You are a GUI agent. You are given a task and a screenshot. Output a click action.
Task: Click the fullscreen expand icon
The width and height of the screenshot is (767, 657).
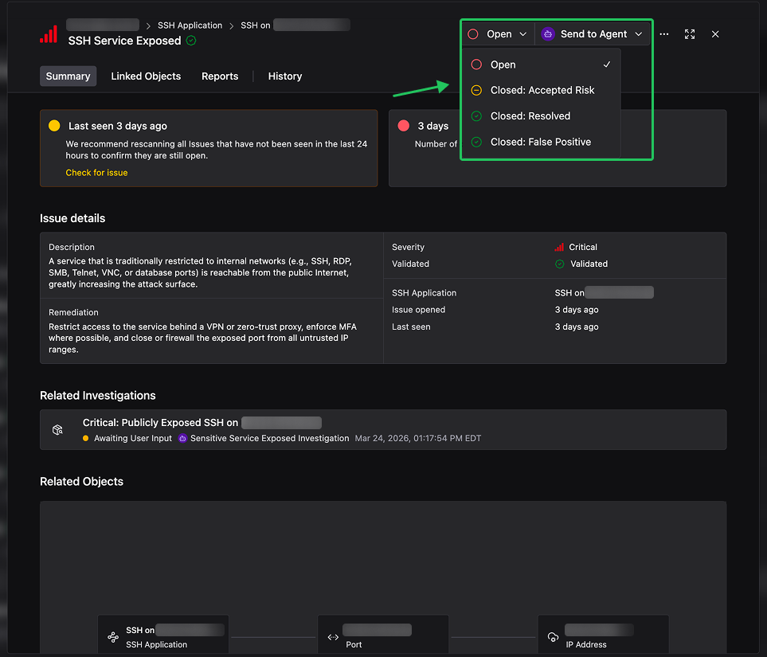[689, 33]
